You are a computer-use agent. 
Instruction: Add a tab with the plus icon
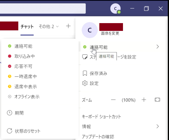point(68,26)
